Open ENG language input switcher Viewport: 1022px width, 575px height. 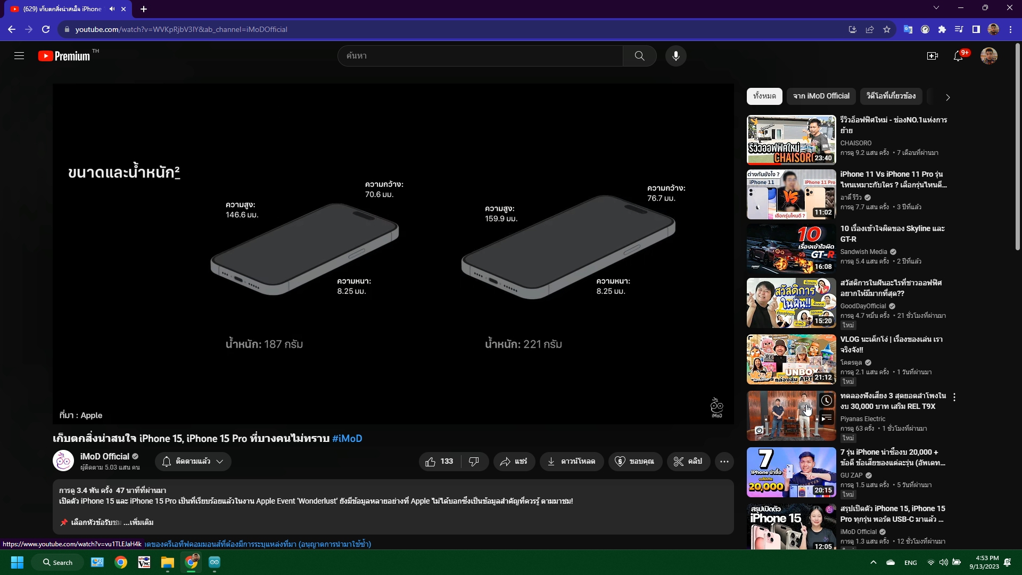(911, 563)
